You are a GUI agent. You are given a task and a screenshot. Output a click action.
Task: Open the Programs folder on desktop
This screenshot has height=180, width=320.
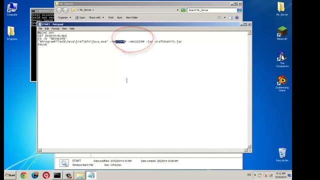coord(12,33)
